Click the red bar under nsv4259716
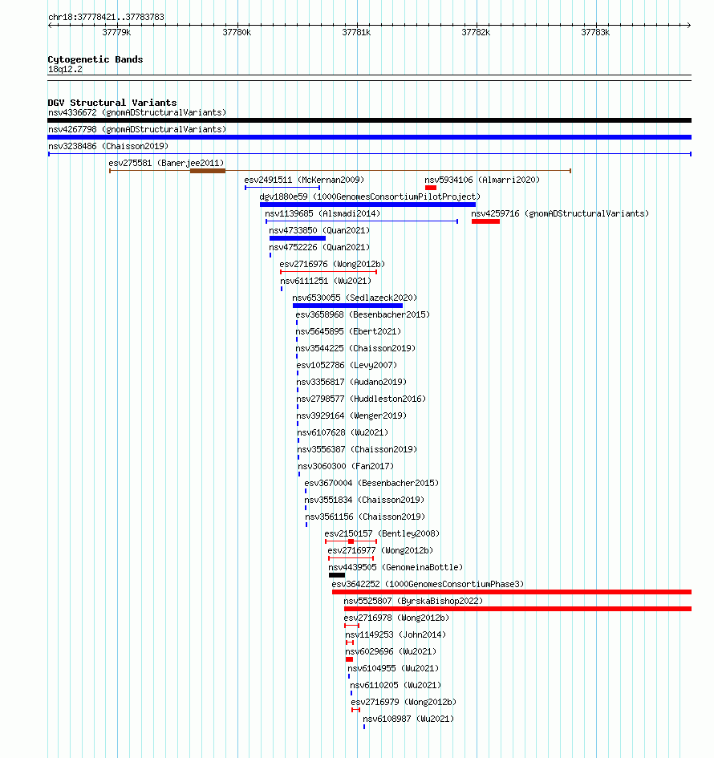The height and width of the screenshot is (758, 714). pos(486,221)
